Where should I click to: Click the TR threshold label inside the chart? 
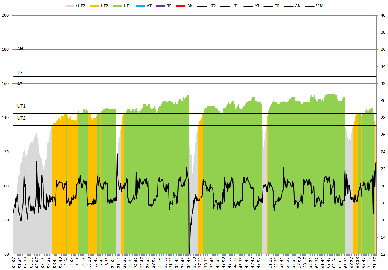(x=20, y=72)
